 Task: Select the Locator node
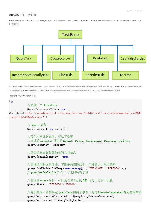(125, 75)
